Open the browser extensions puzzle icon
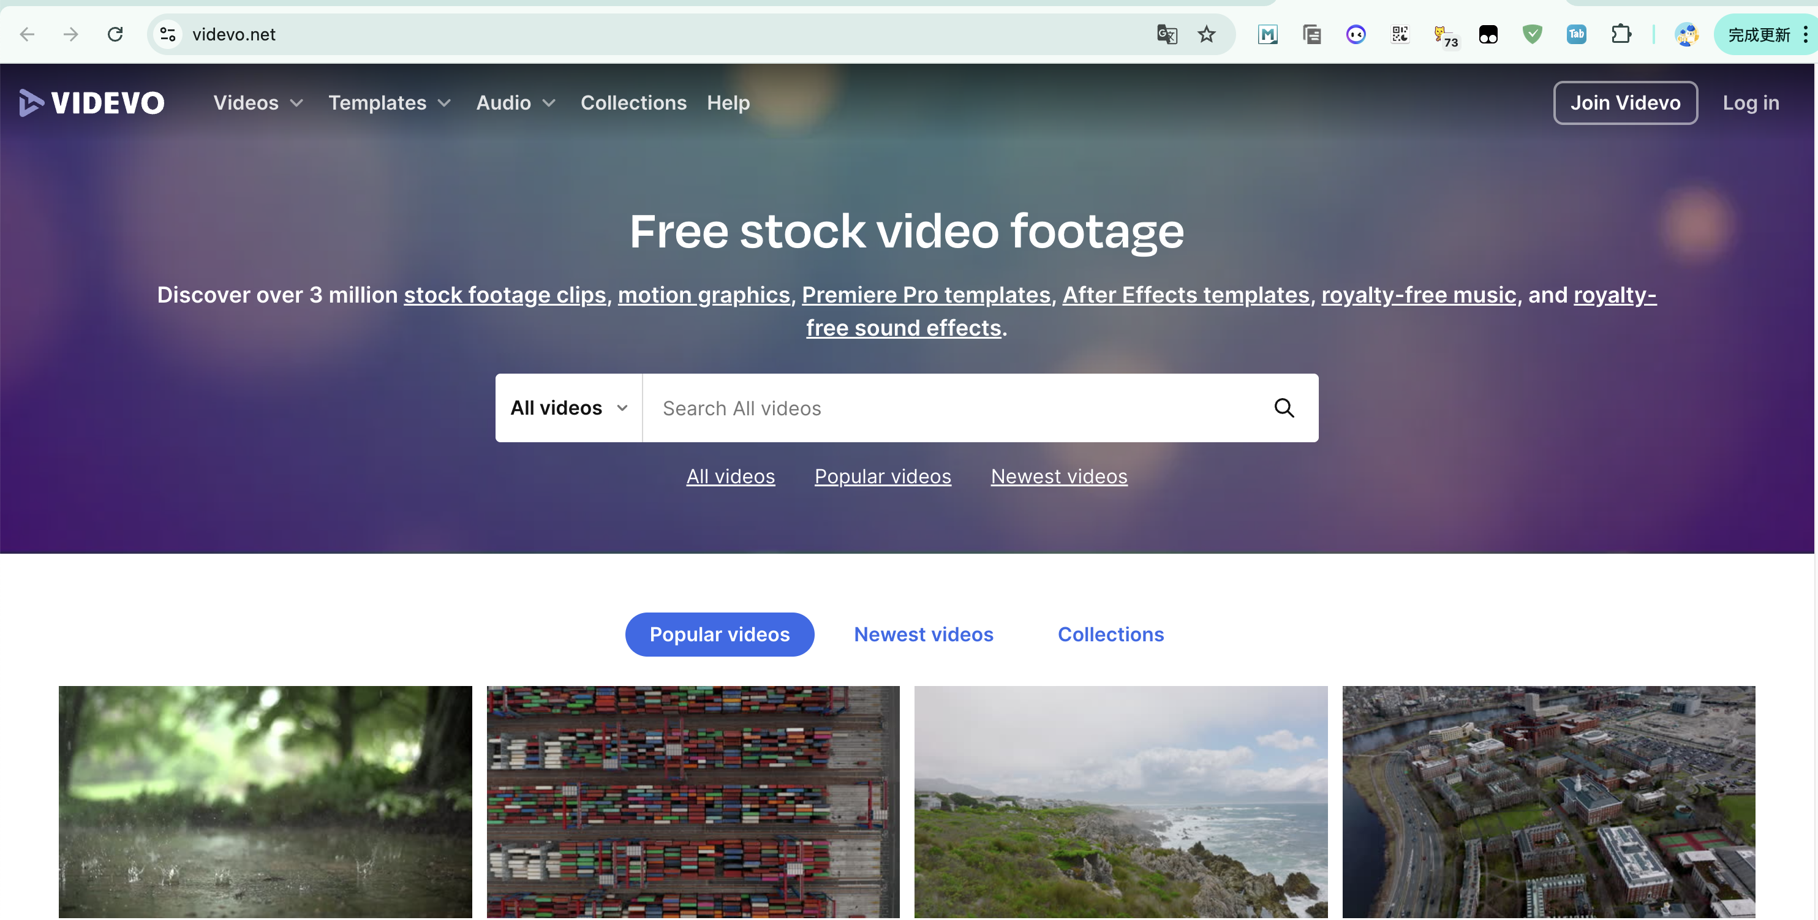 1620,34
